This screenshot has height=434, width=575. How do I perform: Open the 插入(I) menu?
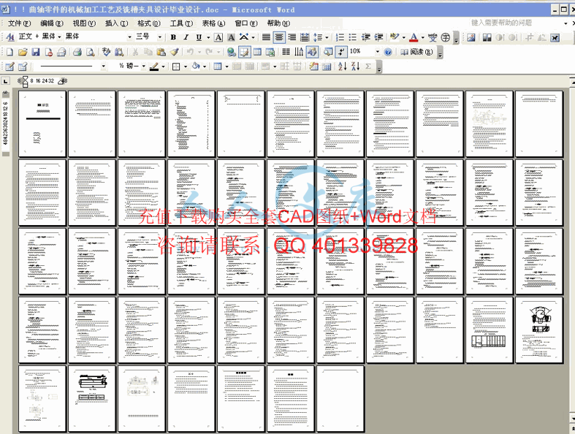116,23
